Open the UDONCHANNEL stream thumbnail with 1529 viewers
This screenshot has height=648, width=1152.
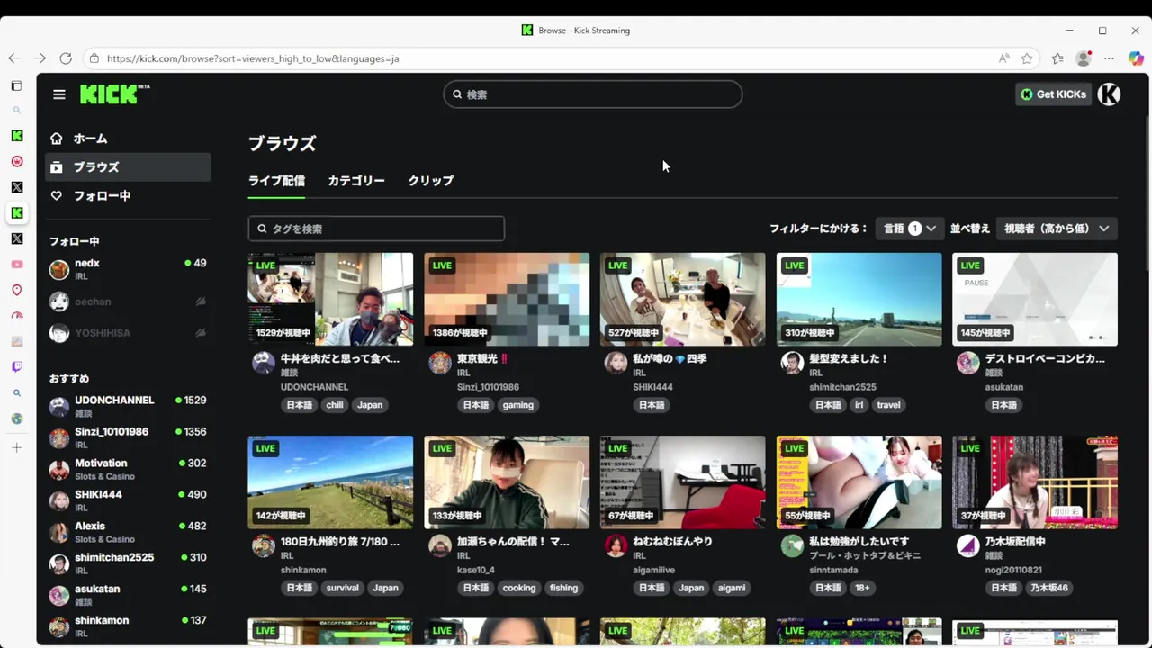click(x=330, y=299)
